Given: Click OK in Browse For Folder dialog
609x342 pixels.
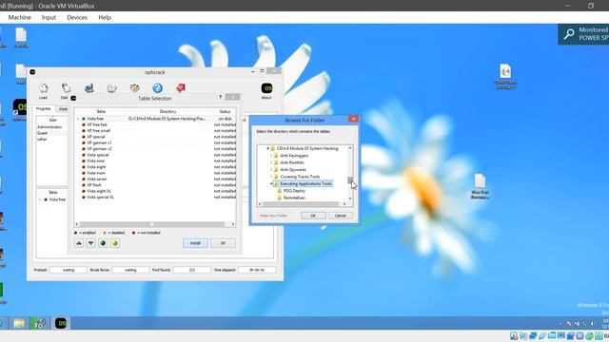Looking at the screenshot, I should pos(313,216).
